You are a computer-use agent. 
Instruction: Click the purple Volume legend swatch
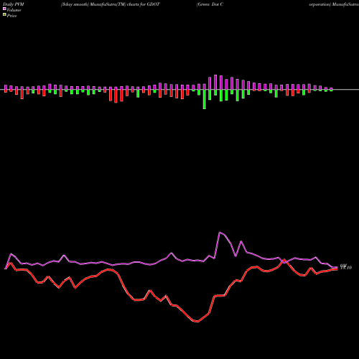pos(4,9)
